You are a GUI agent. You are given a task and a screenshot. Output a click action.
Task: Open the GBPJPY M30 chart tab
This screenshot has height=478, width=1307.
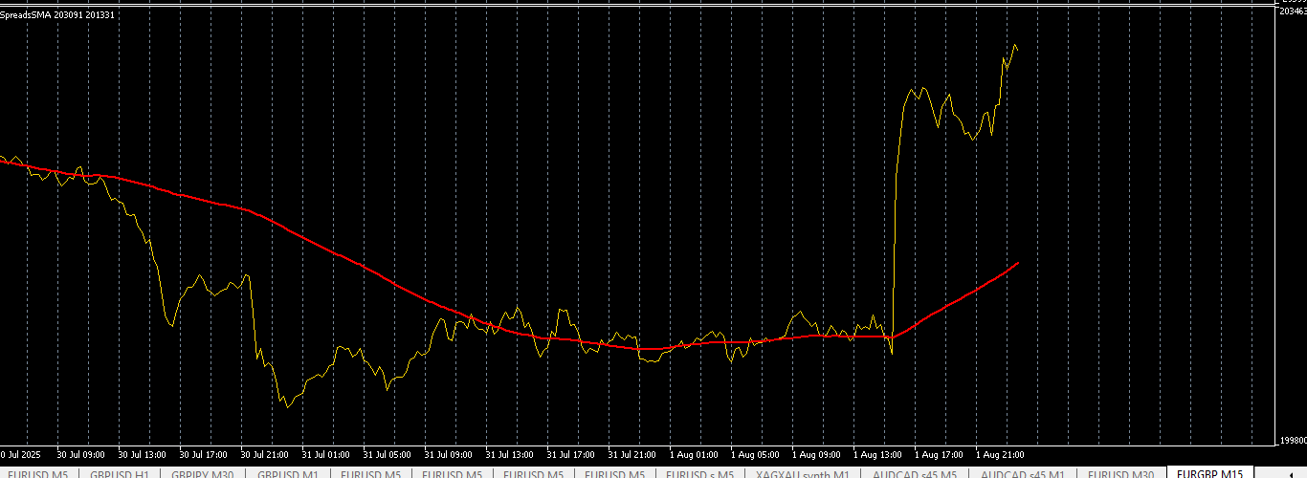tap(203, 474)
